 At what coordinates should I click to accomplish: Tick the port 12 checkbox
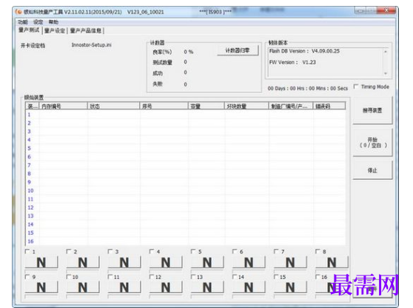pos(152,277)
